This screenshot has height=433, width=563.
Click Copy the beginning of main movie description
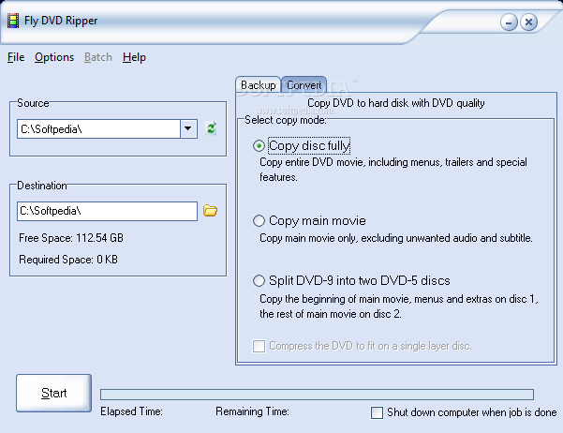pos(399,306)
